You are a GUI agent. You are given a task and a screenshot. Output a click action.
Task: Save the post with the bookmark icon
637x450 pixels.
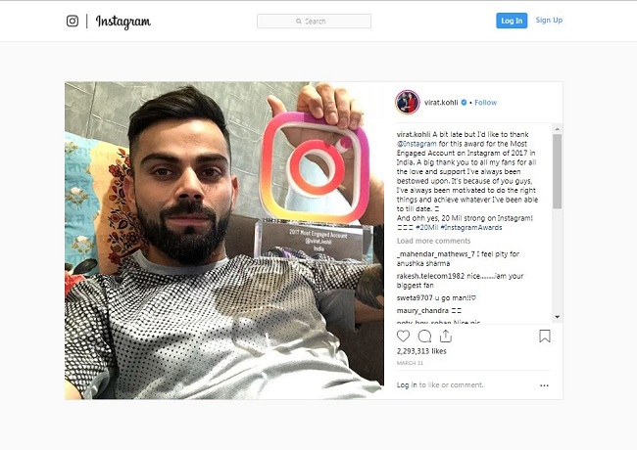coord(544,337)
